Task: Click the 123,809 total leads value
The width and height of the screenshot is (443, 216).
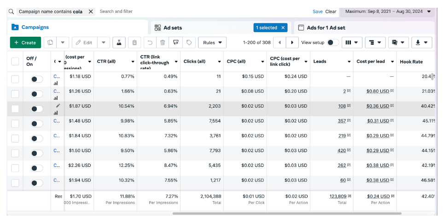Action: pos(338,196)
